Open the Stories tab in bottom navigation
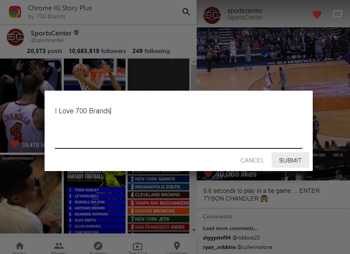Viewport: 350px width, 254px height. point(59,248)
